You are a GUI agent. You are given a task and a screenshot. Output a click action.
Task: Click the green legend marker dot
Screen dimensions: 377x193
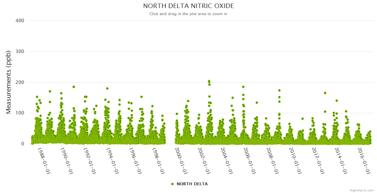(x=172, y=184)
